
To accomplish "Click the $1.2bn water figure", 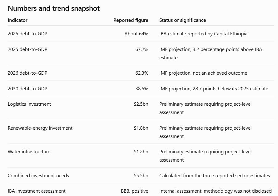I will (x=141, y=152).
